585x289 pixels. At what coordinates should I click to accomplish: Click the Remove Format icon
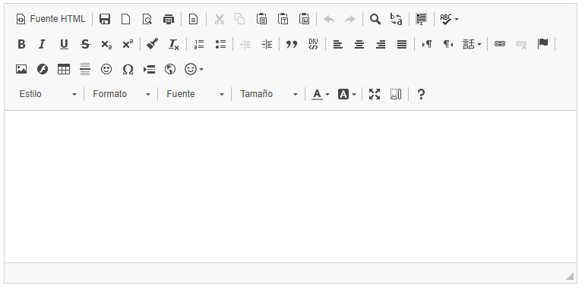pos(173,44)
